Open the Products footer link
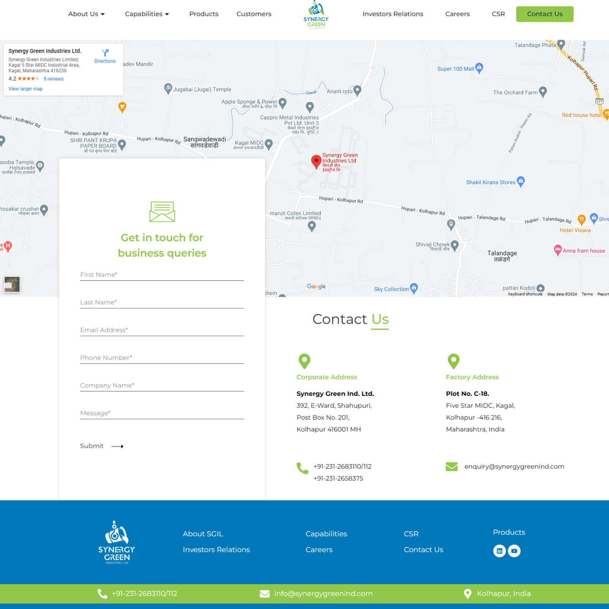 [x=509, y=532]
